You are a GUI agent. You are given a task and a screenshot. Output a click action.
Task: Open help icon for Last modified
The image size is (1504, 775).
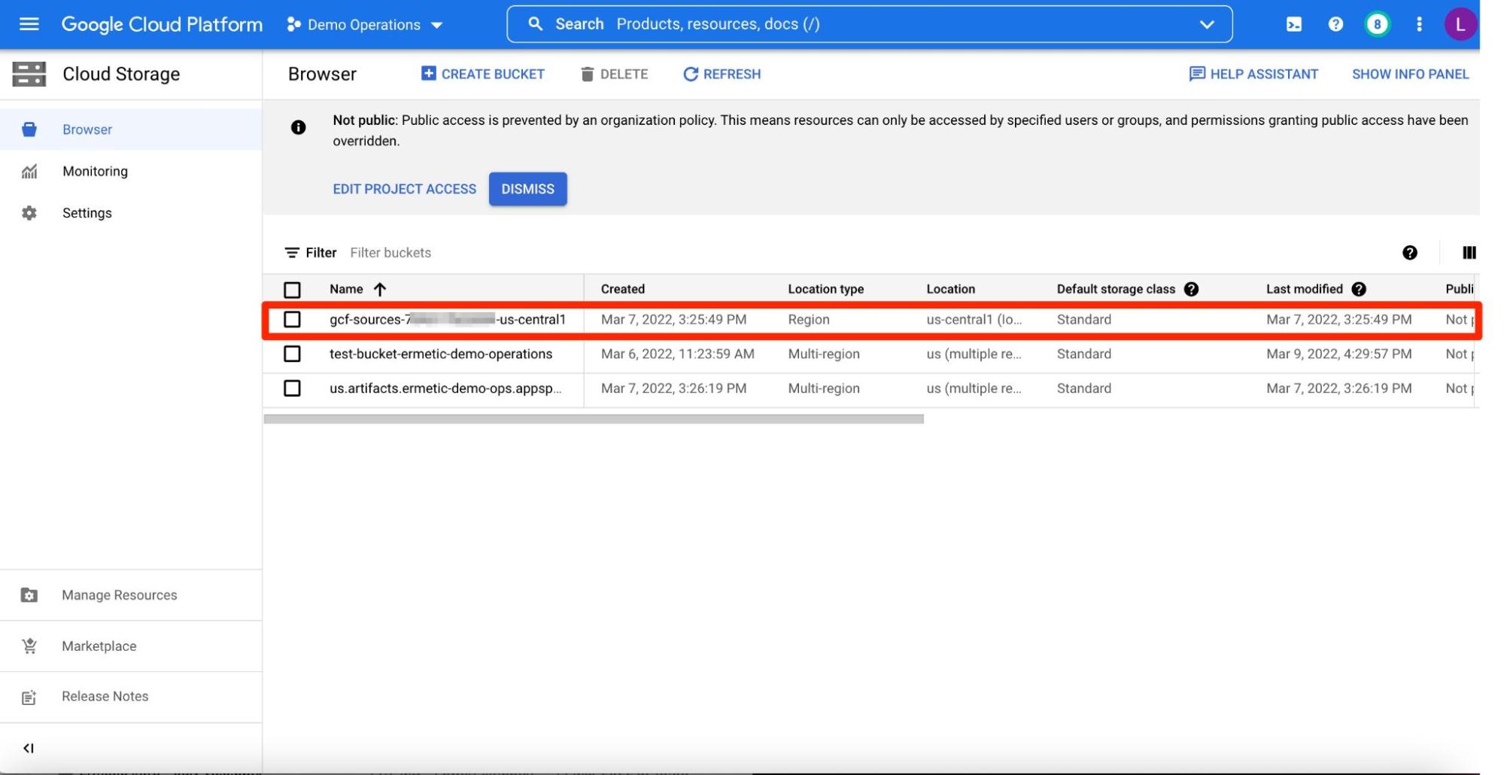pos(1358,289)
